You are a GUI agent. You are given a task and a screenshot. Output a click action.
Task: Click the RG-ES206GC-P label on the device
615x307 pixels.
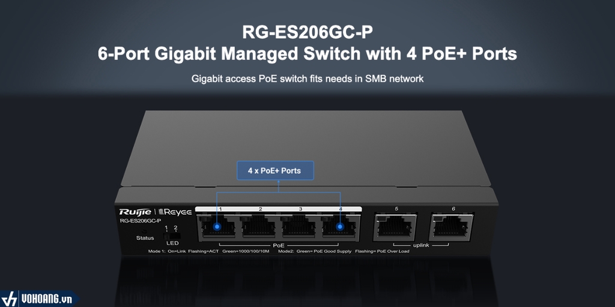point(141,221)
